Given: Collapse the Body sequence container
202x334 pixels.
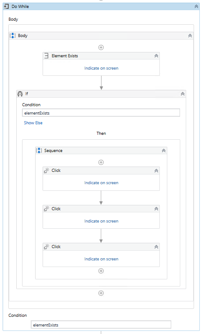Looking at the screenshot, I should (190, 36).
